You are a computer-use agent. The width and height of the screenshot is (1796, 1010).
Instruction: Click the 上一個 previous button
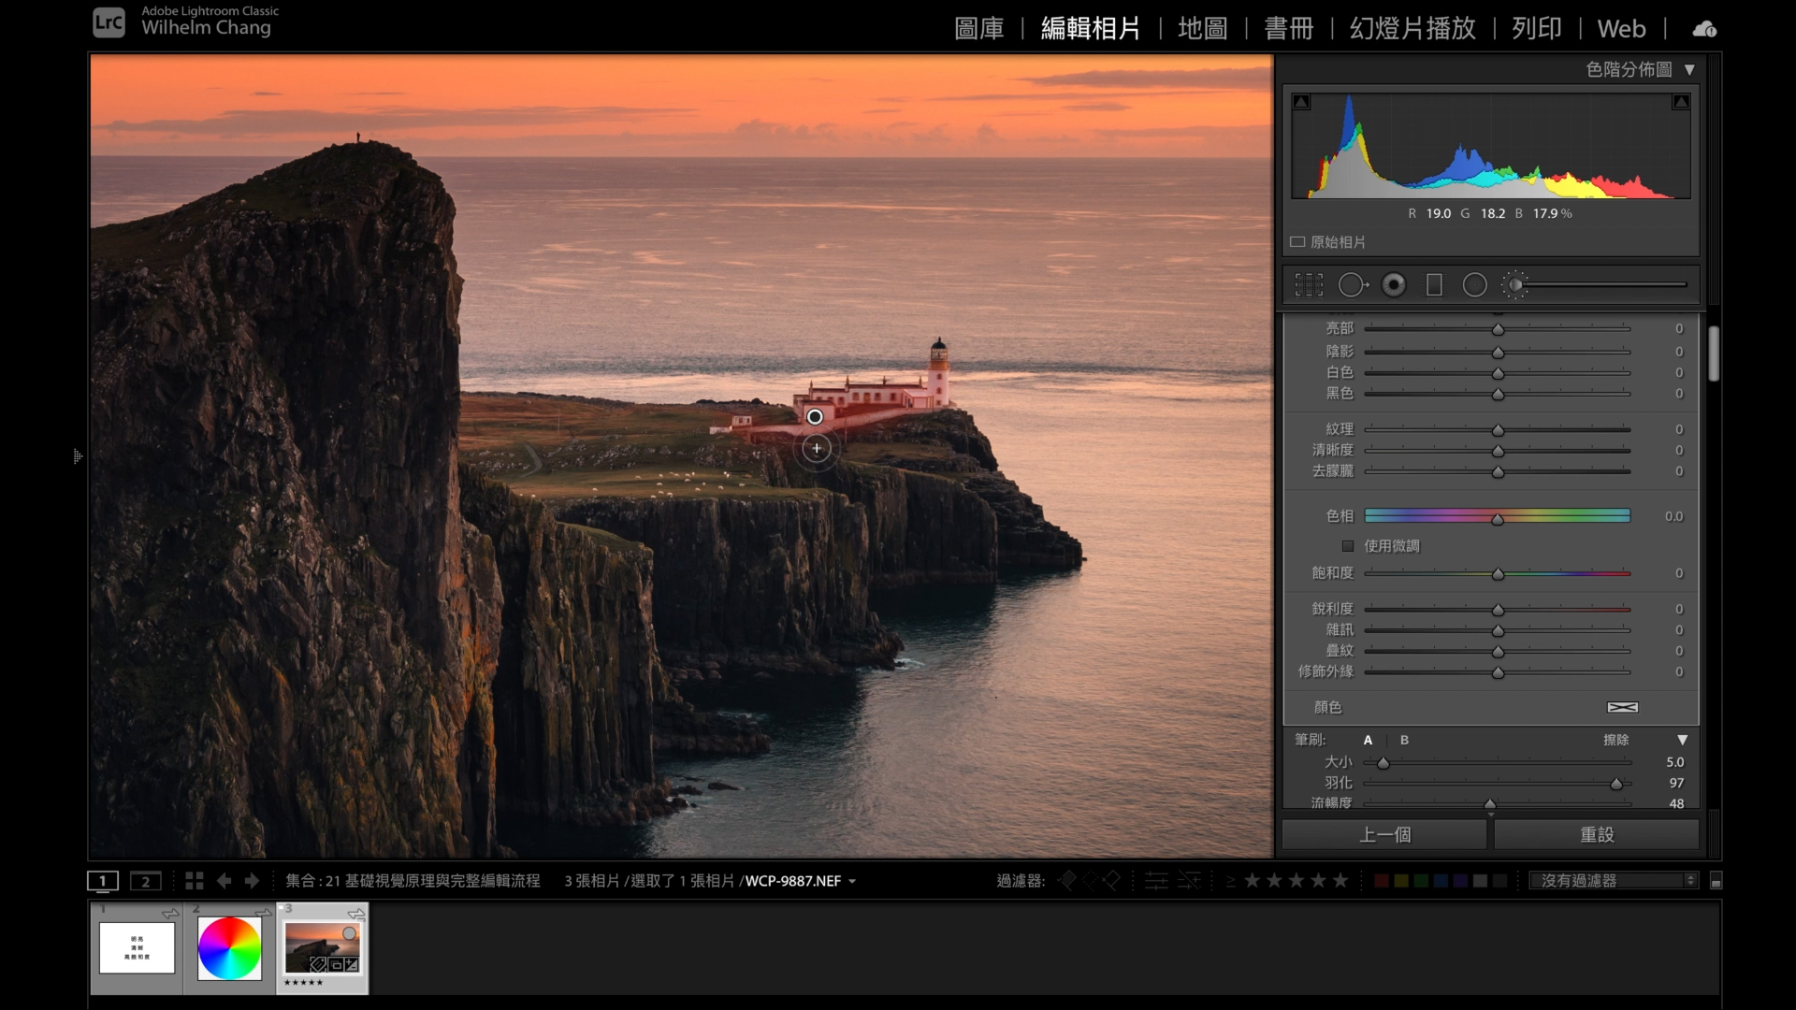point(1384,835)
